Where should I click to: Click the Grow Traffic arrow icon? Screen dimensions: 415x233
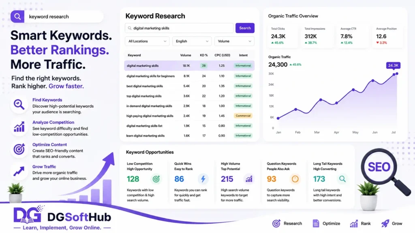[19, 172]
